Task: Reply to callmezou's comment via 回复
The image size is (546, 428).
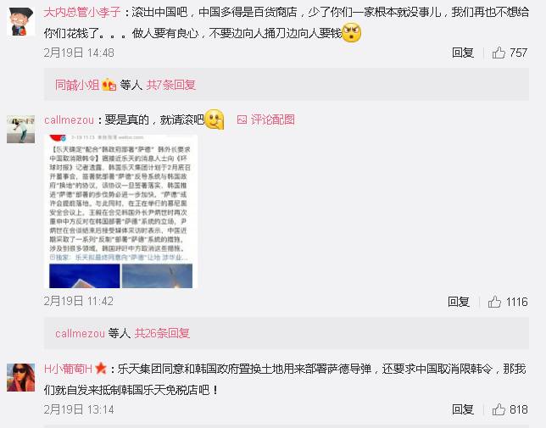Action: [x=459, y=302]
